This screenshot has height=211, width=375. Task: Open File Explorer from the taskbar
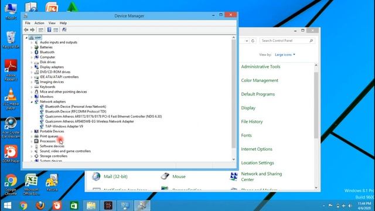[x=91, y=206]
